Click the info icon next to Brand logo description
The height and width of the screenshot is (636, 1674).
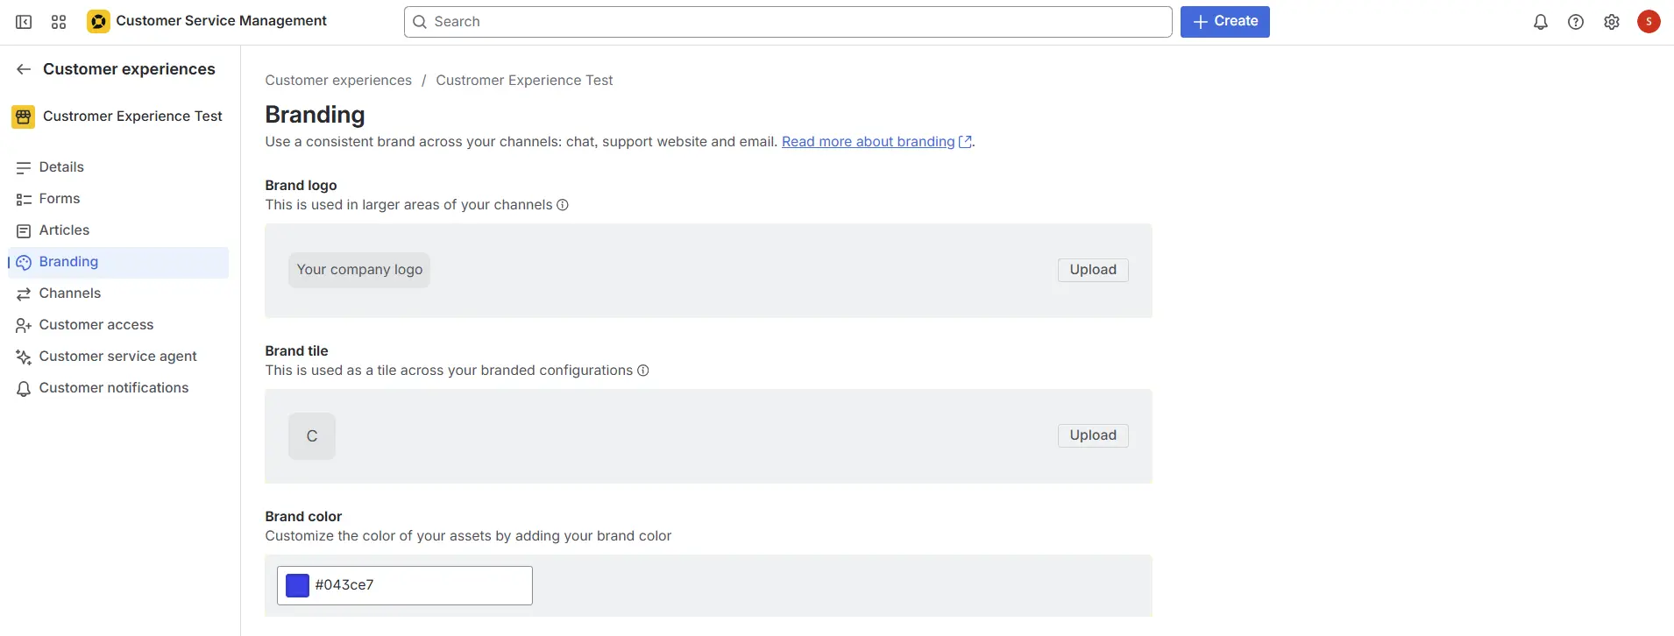563,205
